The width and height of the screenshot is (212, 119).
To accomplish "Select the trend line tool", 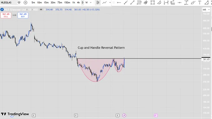I will [x=132, y=2].
